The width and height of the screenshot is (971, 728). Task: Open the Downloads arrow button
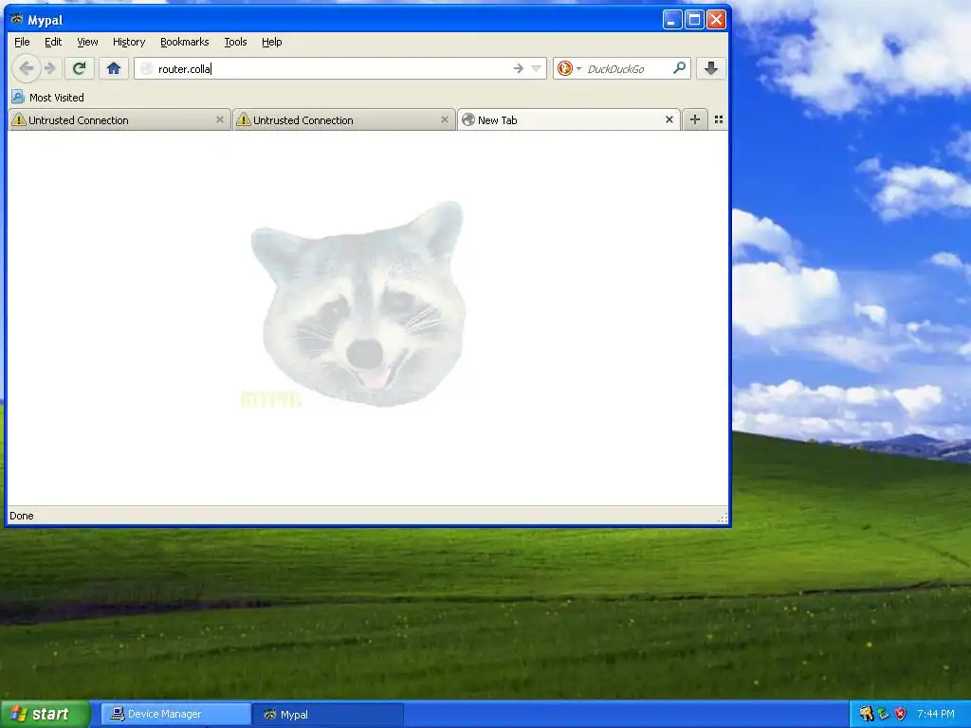(711, 68)
